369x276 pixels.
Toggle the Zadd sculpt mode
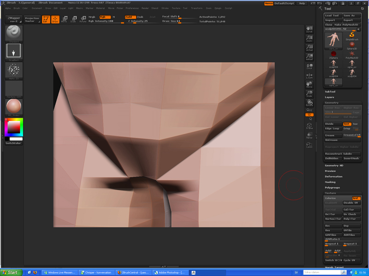click(129, 17)
